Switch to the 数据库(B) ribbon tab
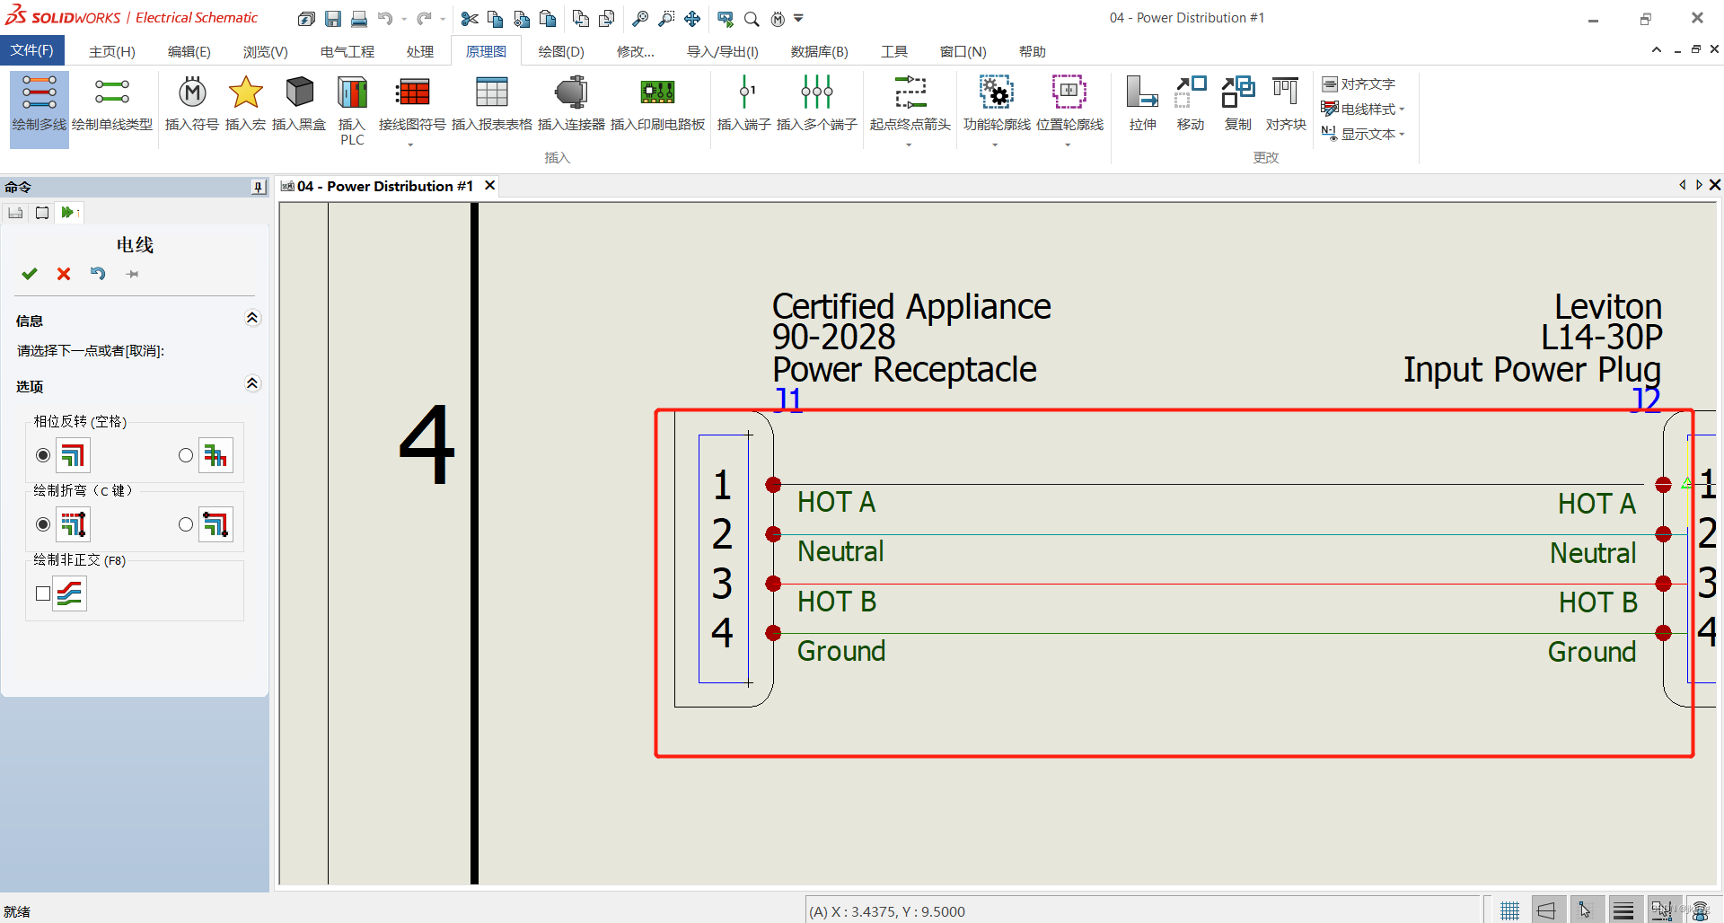The height and width of the screenshot is (923, 1724). [820, 51]
